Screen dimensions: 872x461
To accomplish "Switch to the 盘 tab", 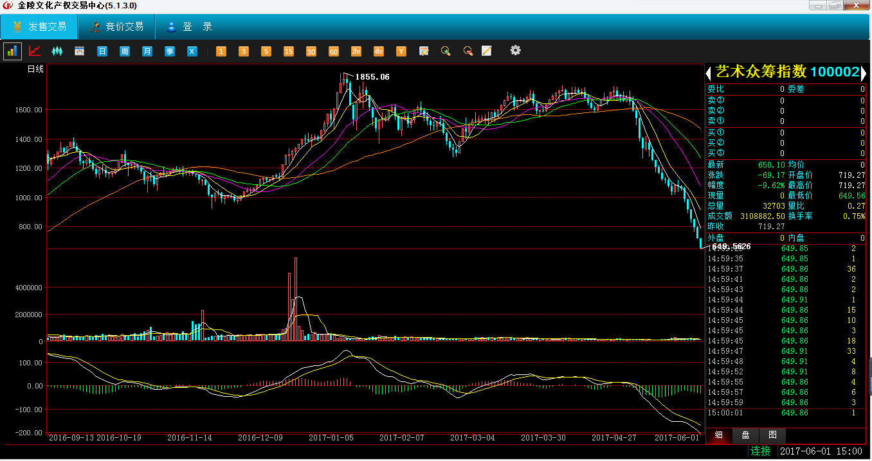I will pos(745,435).
